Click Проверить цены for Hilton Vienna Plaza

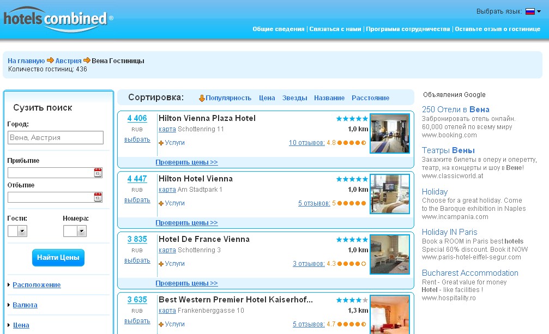tap(186, 162)
